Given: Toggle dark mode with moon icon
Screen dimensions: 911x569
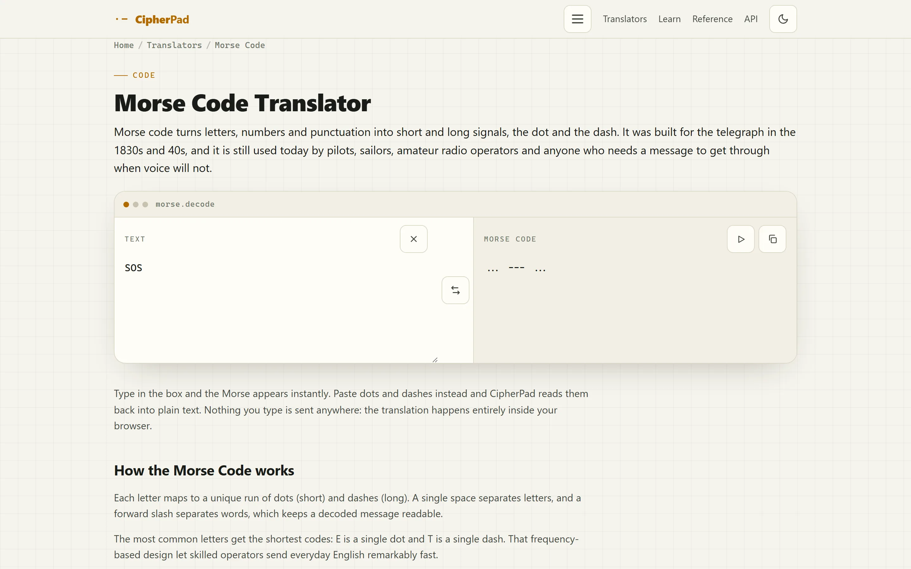Looking at the screenshot, I should pos(783,19).
